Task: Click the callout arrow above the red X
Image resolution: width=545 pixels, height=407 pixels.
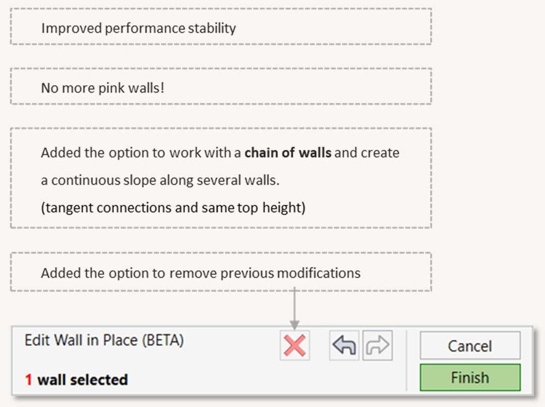Action: [295, 309]
